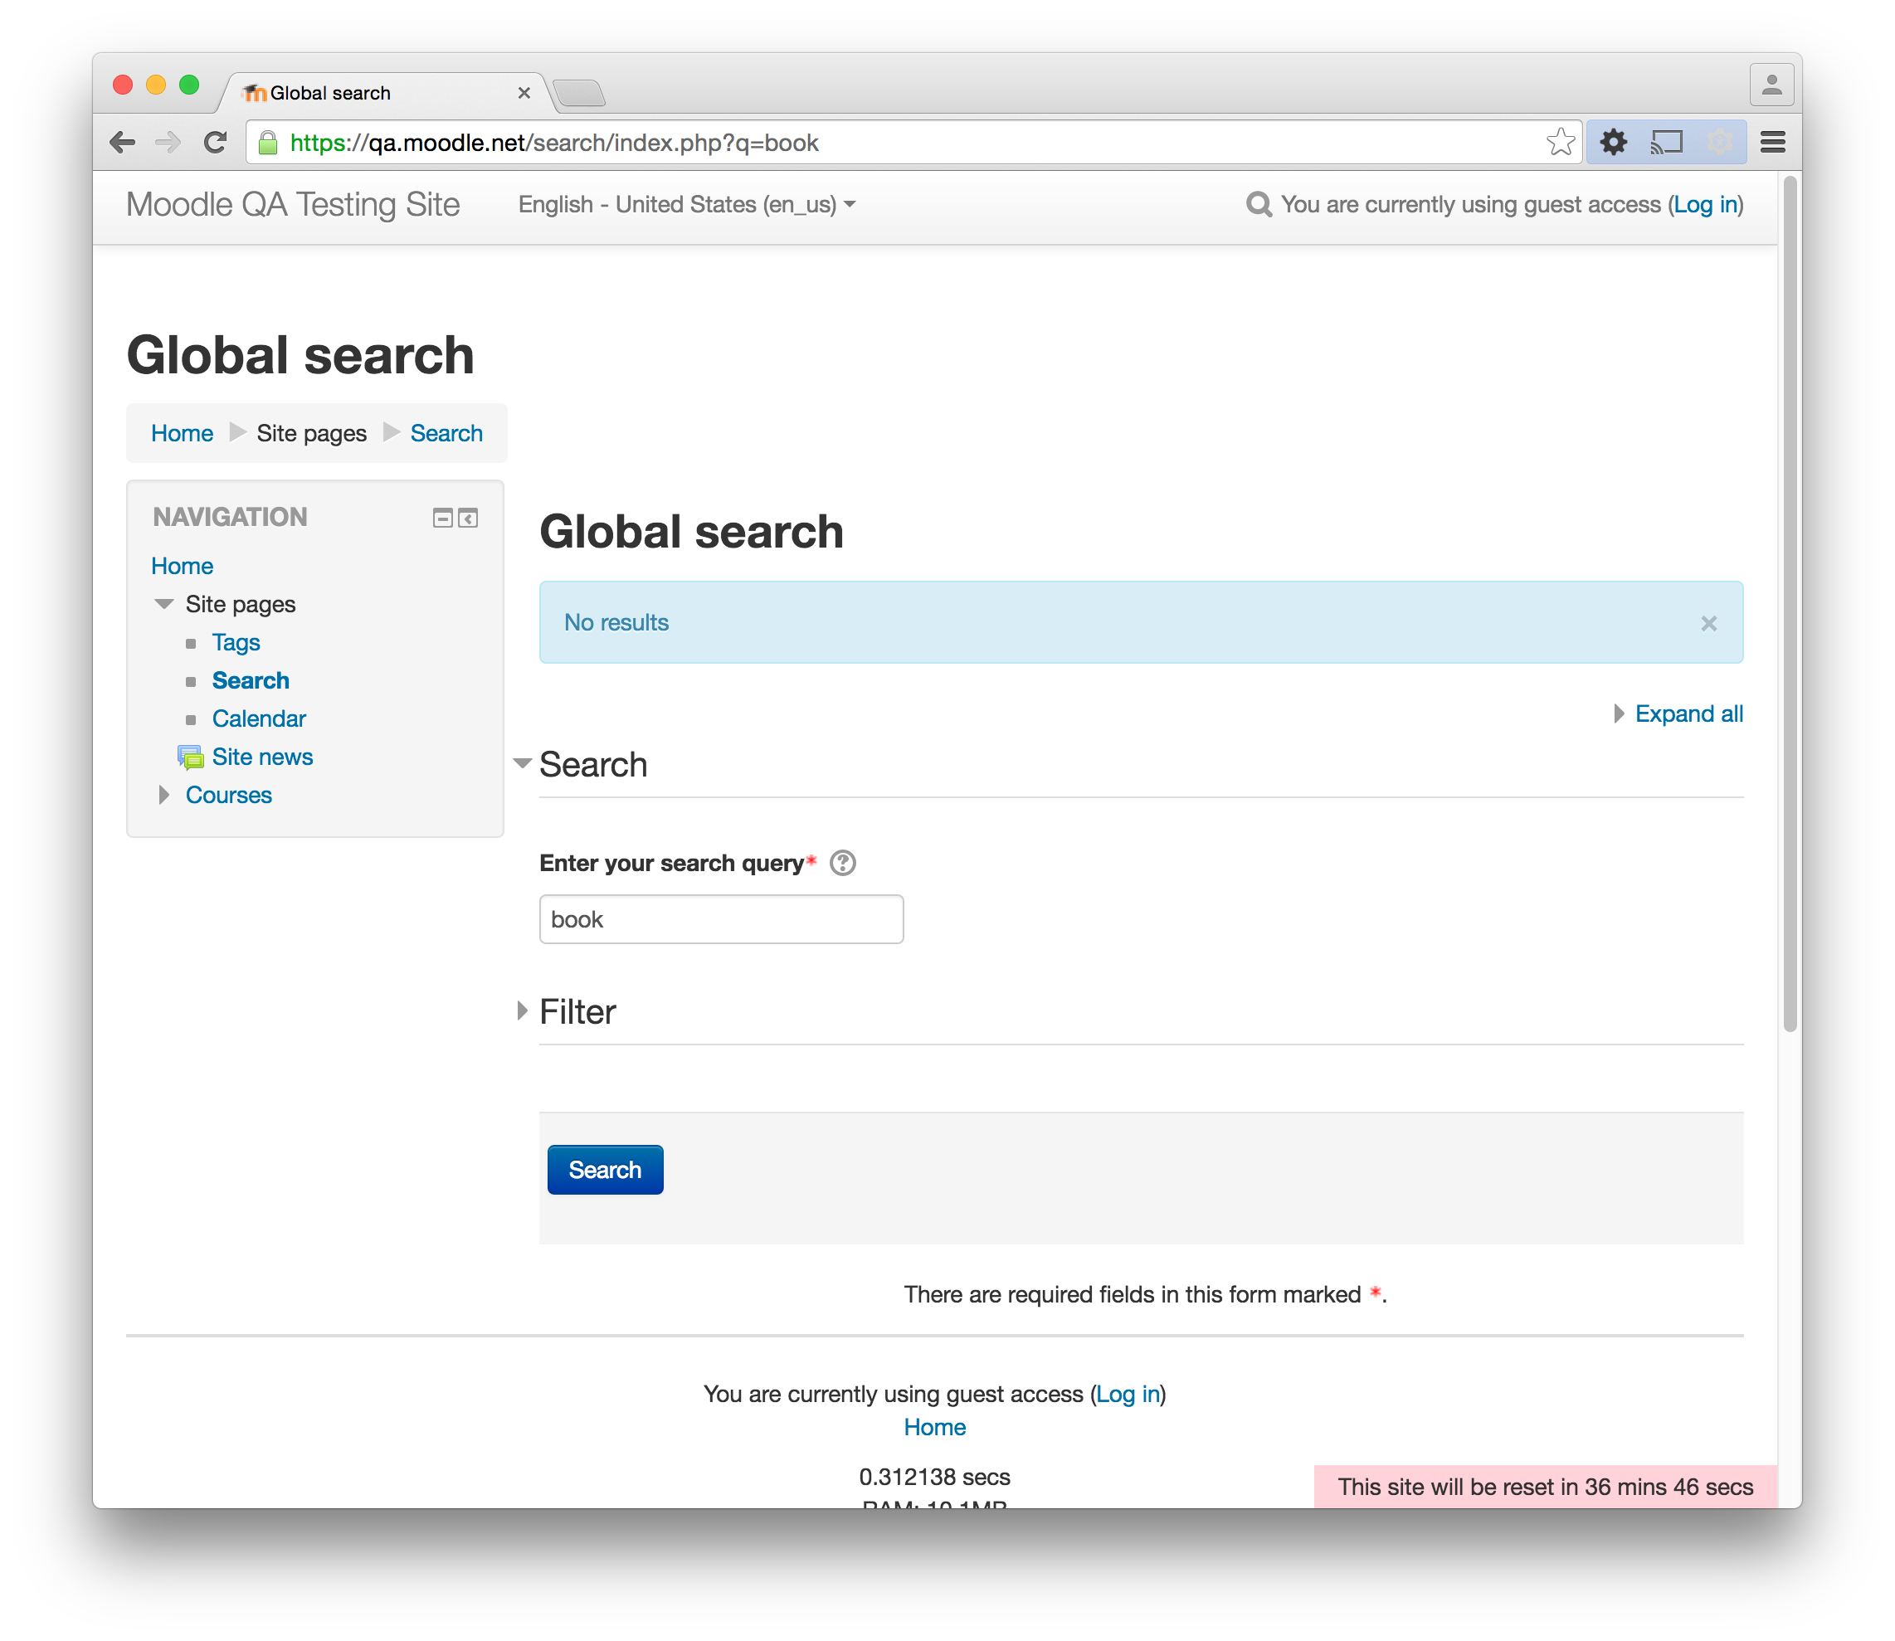This screenshot has height=1641, width=1895.
Task: Click the Chrome user profile icon
Action: pos(1771,85)
